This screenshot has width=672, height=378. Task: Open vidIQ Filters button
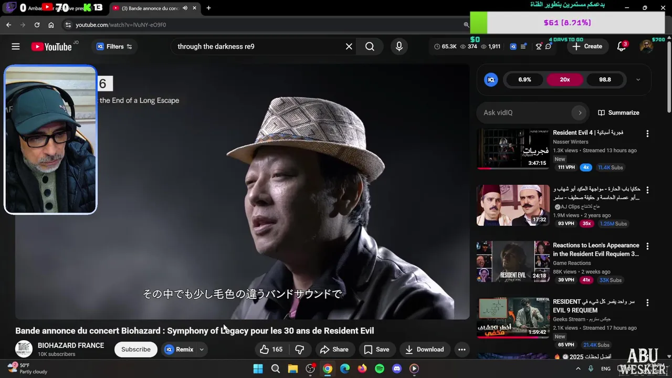(x=114, y=47)
